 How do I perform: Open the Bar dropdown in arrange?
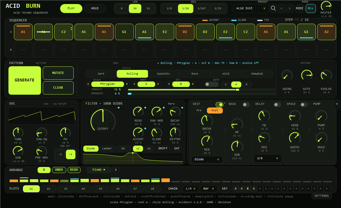[x=208, y=189]
